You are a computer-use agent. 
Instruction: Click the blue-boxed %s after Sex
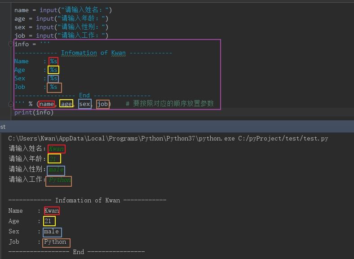coord(53,79)
